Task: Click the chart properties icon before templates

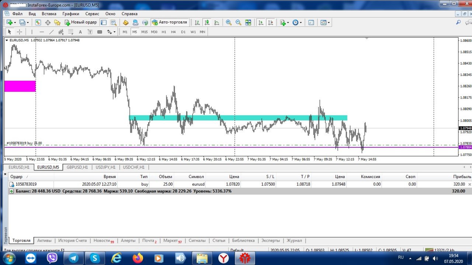Action: click(x=311, y=22)
